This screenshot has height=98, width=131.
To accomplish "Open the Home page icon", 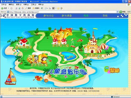I will (x=23, y=8).
